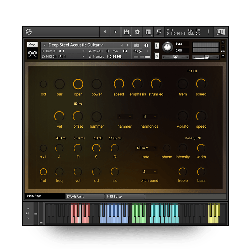Viewport: 251px width, 251px height.
Task: Toggle the s / l switch
Action: pos(43,148)
